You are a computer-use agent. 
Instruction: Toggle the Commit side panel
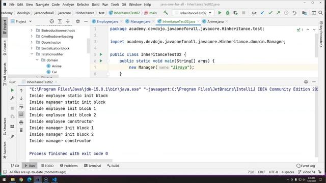(5, 48)
